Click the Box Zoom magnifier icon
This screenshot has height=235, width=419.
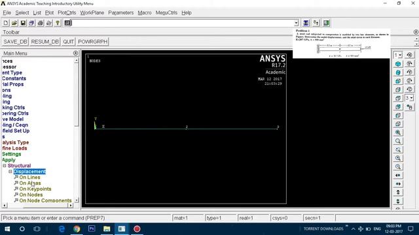[398, 141]
